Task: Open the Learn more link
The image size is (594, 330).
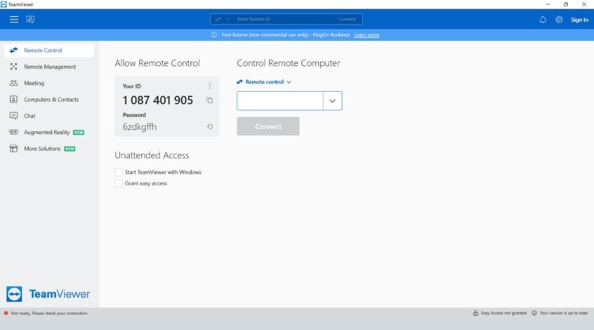Action: click(x=367, y=35)
